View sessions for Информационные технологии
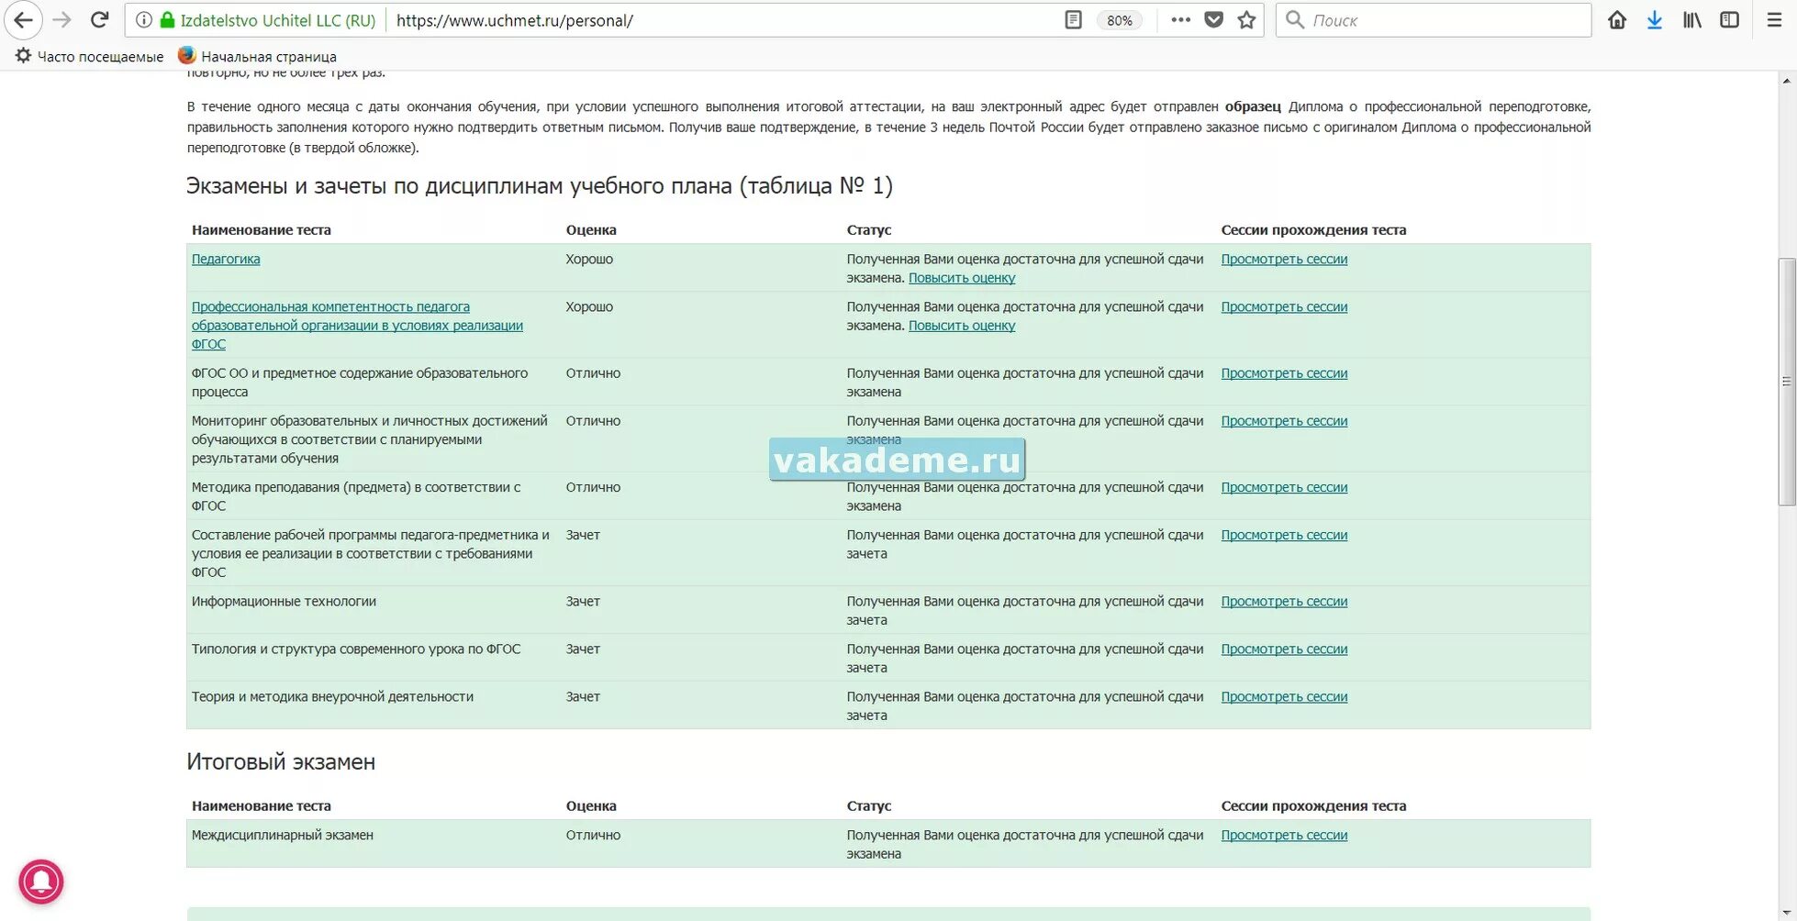The width and height of the screenshot is (1797, 921). pyautogui.click(x=1284, y=602)
